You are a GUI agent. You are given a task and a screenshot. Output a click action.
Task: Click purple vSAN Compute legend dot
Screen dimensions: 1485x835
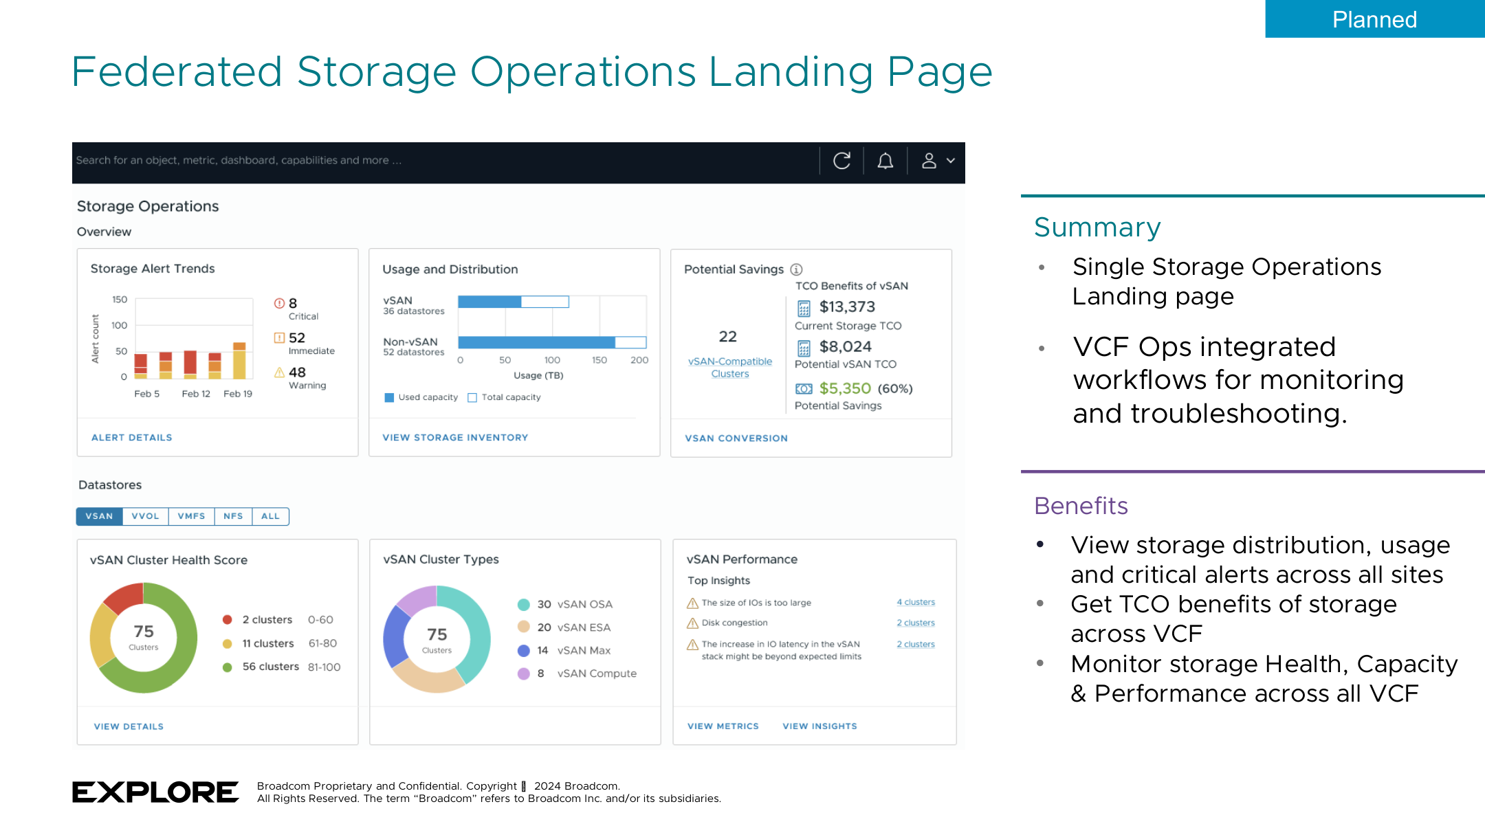[523, 673]
